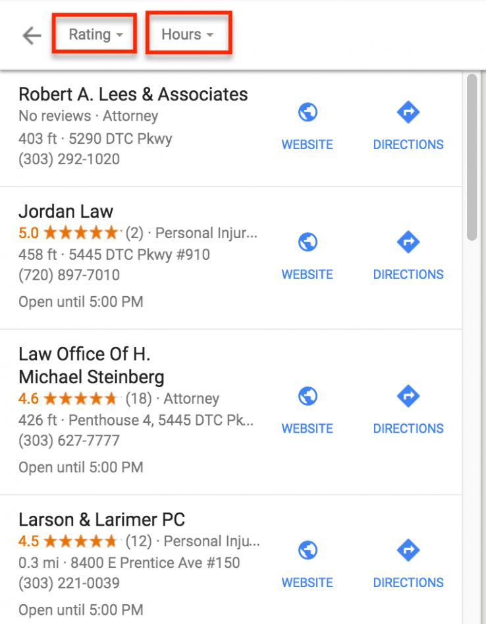Click phone number (303) 627-7777
This screenshot has height=624, width=486.
coord(69,440)
